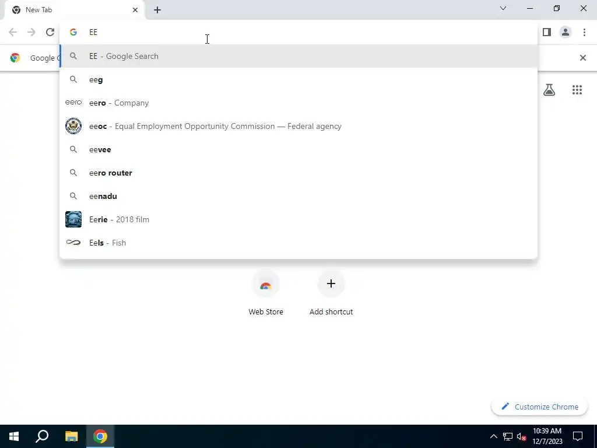Open the Web Store shortcut
The width and height of the screenshot is (597, 448).
[x=266, y=294]
